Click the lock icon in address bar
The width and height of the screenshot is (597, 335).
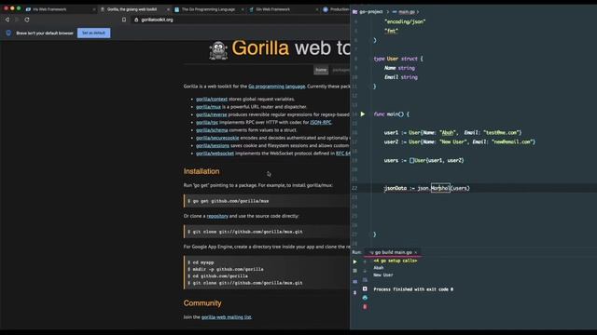click(136, 20)
